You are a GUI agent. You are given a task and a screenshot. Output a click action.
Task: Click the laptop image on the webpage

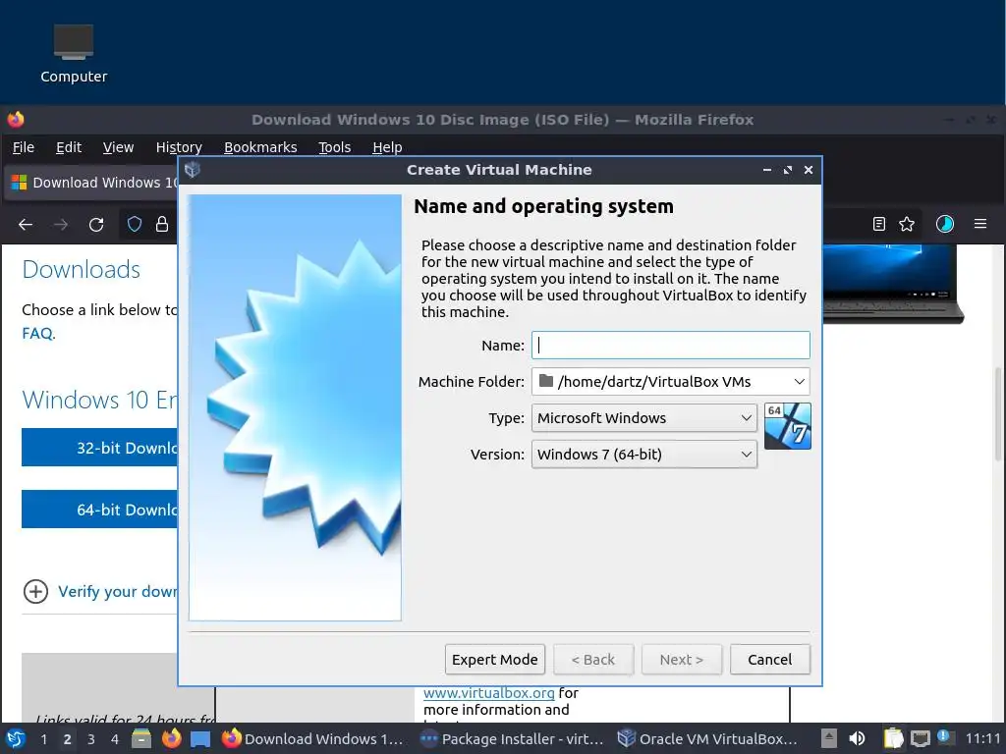[x=893, y=284]
